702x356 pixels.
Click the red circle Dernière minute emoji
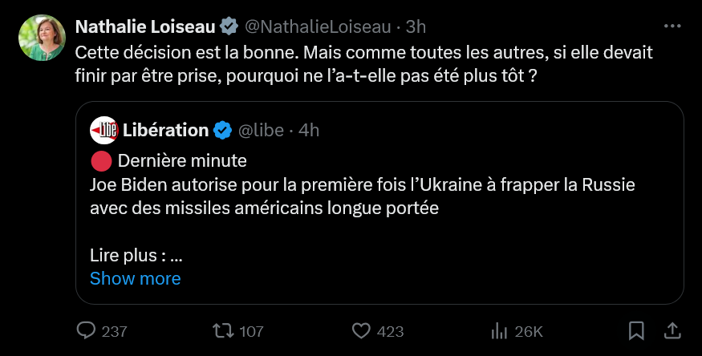click(100, 160)
